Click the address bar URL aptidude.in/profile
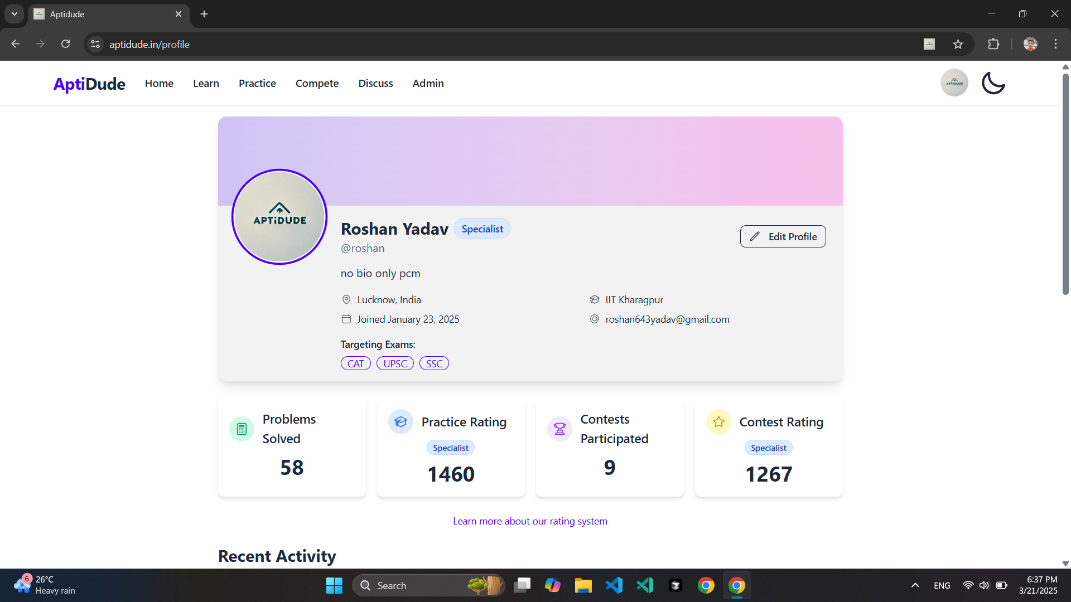This screenshot has width=1071, height=602. pos(149,44)
